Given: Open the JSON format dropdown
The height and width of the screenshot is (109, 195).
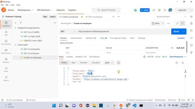Looking at the screenshot, I should click(108, 63).
